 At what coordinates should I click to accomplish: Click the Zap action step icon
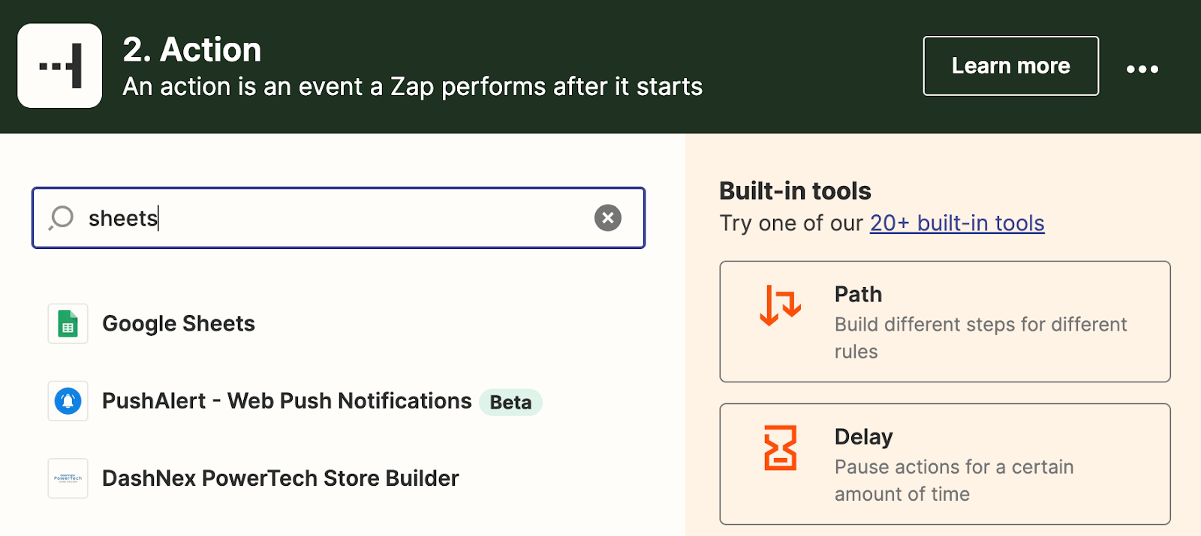(60, 66)
